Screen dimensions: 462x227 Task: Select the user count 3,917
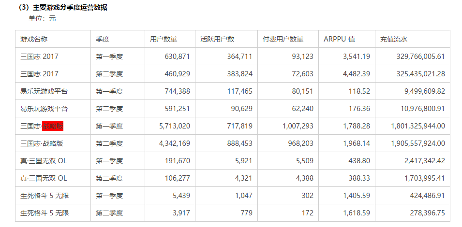click(181, 213)
